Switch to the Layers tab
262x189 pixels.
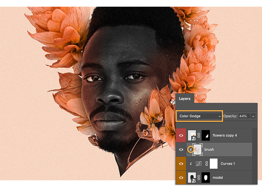pyautogui.click(x=185, y=99)
